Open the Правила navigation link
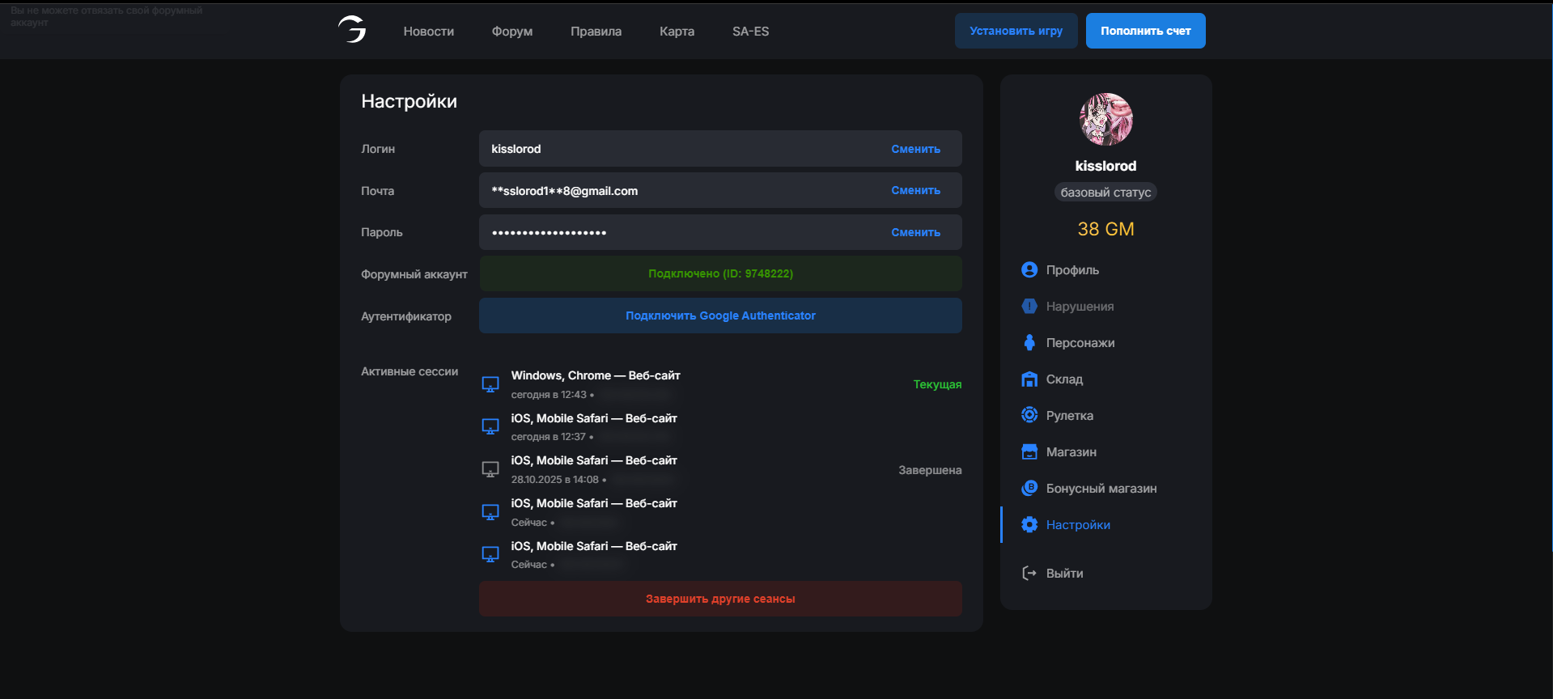The image size is (1553, 699). point(596,32)
